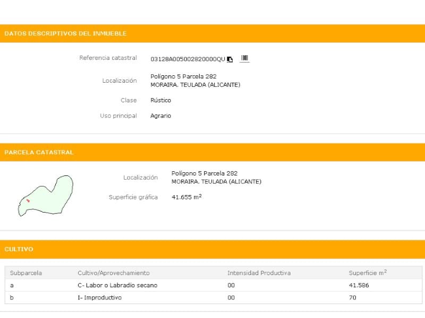Click the Intensidad Productiva column header

click(x=259, y=273)
